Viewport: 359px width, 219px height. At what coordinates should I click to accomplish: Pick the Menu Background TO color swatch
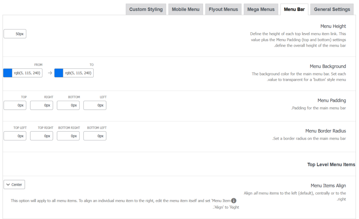pyautogui.click(x=59, y=73)
